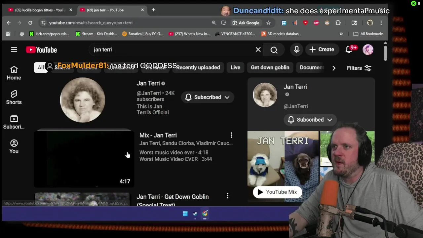Viewport: 423px width, 238px height.
Task: Open Steam from the taskbar
Action: click(195, 214)
